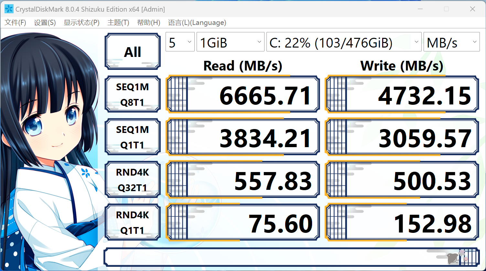Open the drive selection dropdown for C:
486x271 pixels.
click(343, 41)
